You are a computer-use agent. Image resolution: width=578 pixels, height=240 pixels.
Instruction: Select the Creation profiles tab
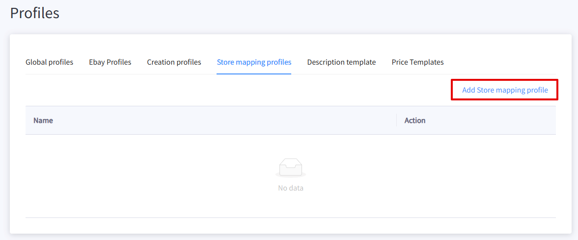[x=174, y=62]
